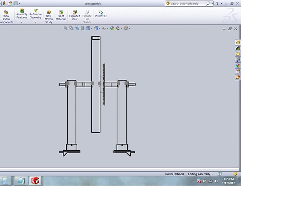Insert a Bill of Materials
The image size is (303, 219).
(x=61, y=15)
